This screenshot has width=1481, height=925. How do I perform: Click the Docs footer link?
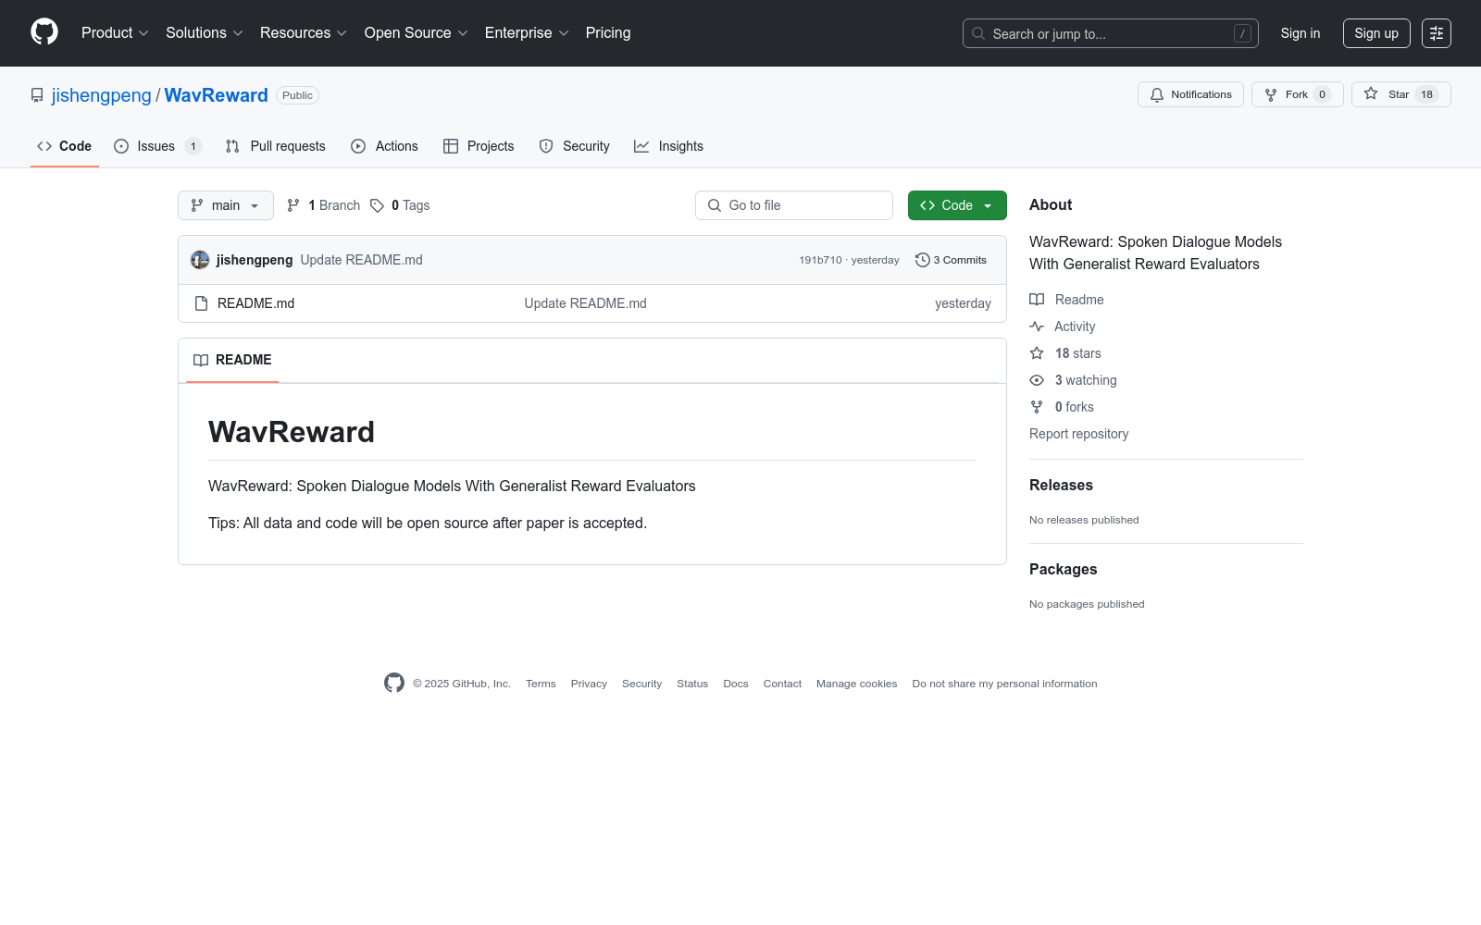(736, 684)
